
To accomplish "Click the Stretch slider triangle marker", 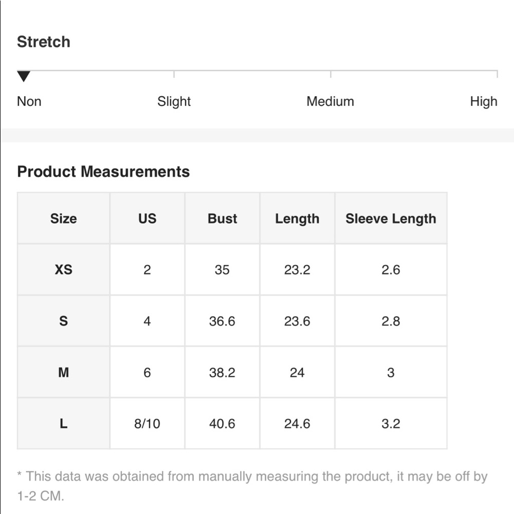I will (24, 77).
